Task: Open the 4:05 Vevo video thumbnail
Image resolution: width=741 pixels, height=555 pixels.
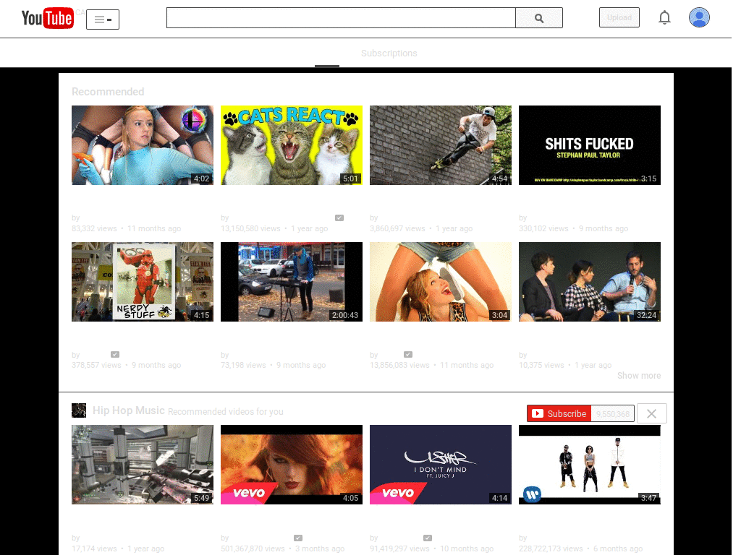Action: click(292, 465)
